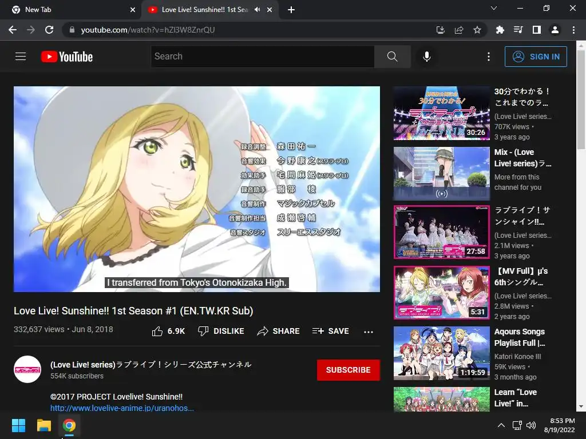Open the channel name link
This screenshot has height=439, width=586.
point(151,364)
